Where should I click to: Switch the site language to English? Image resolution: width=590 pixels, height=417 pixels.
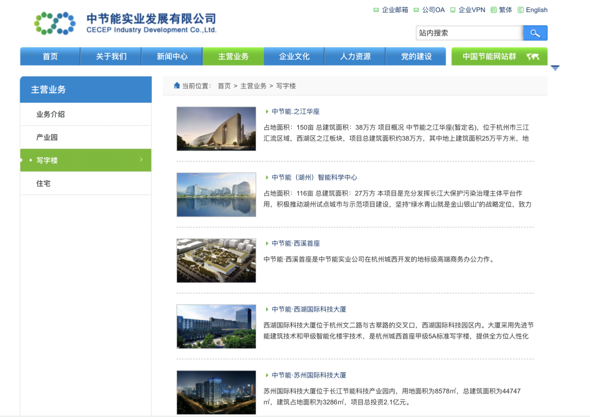pyautogui.click(x=536, y=10)
